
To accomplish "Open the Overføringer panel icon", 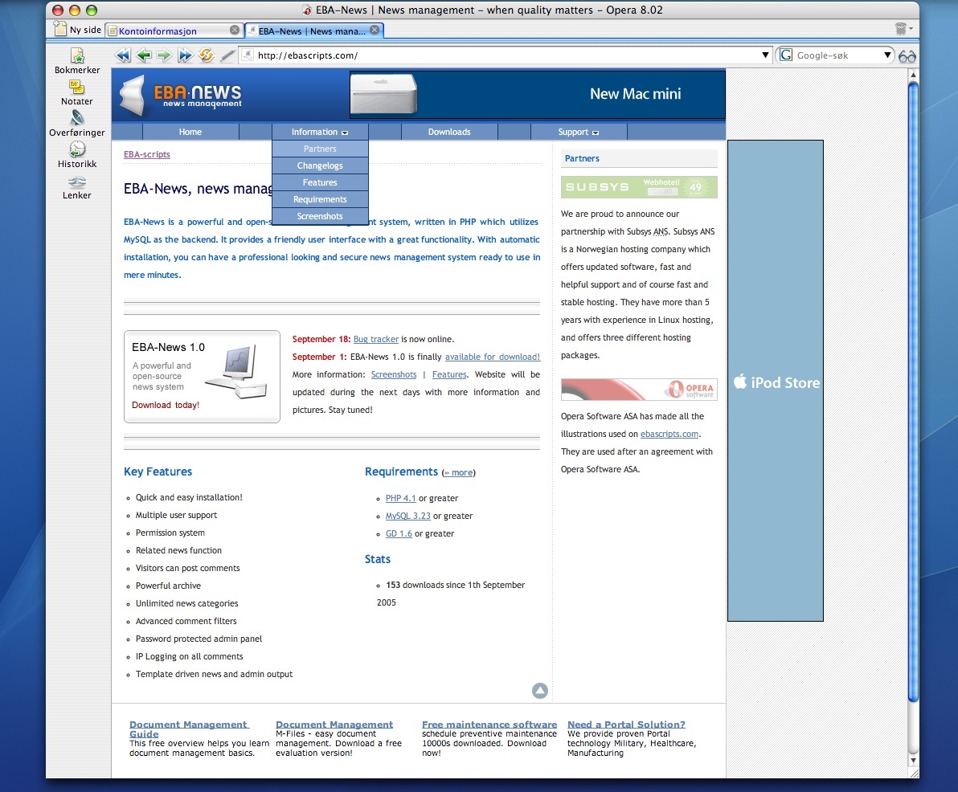I will point(77,118).
